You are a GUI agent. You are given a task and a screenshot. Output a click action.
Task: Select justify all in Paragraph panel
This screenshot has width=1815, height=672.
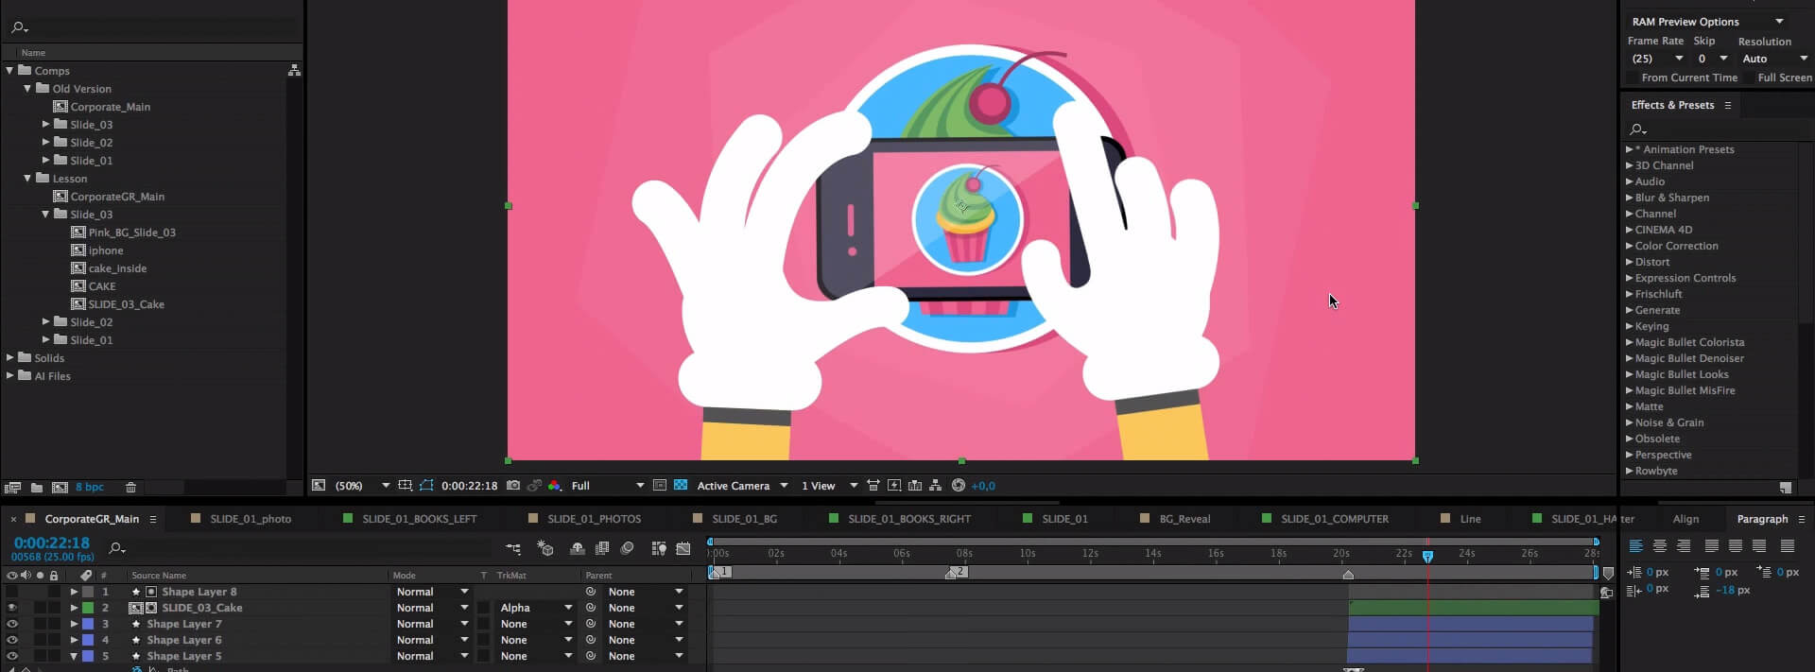tap(1787, 546)
